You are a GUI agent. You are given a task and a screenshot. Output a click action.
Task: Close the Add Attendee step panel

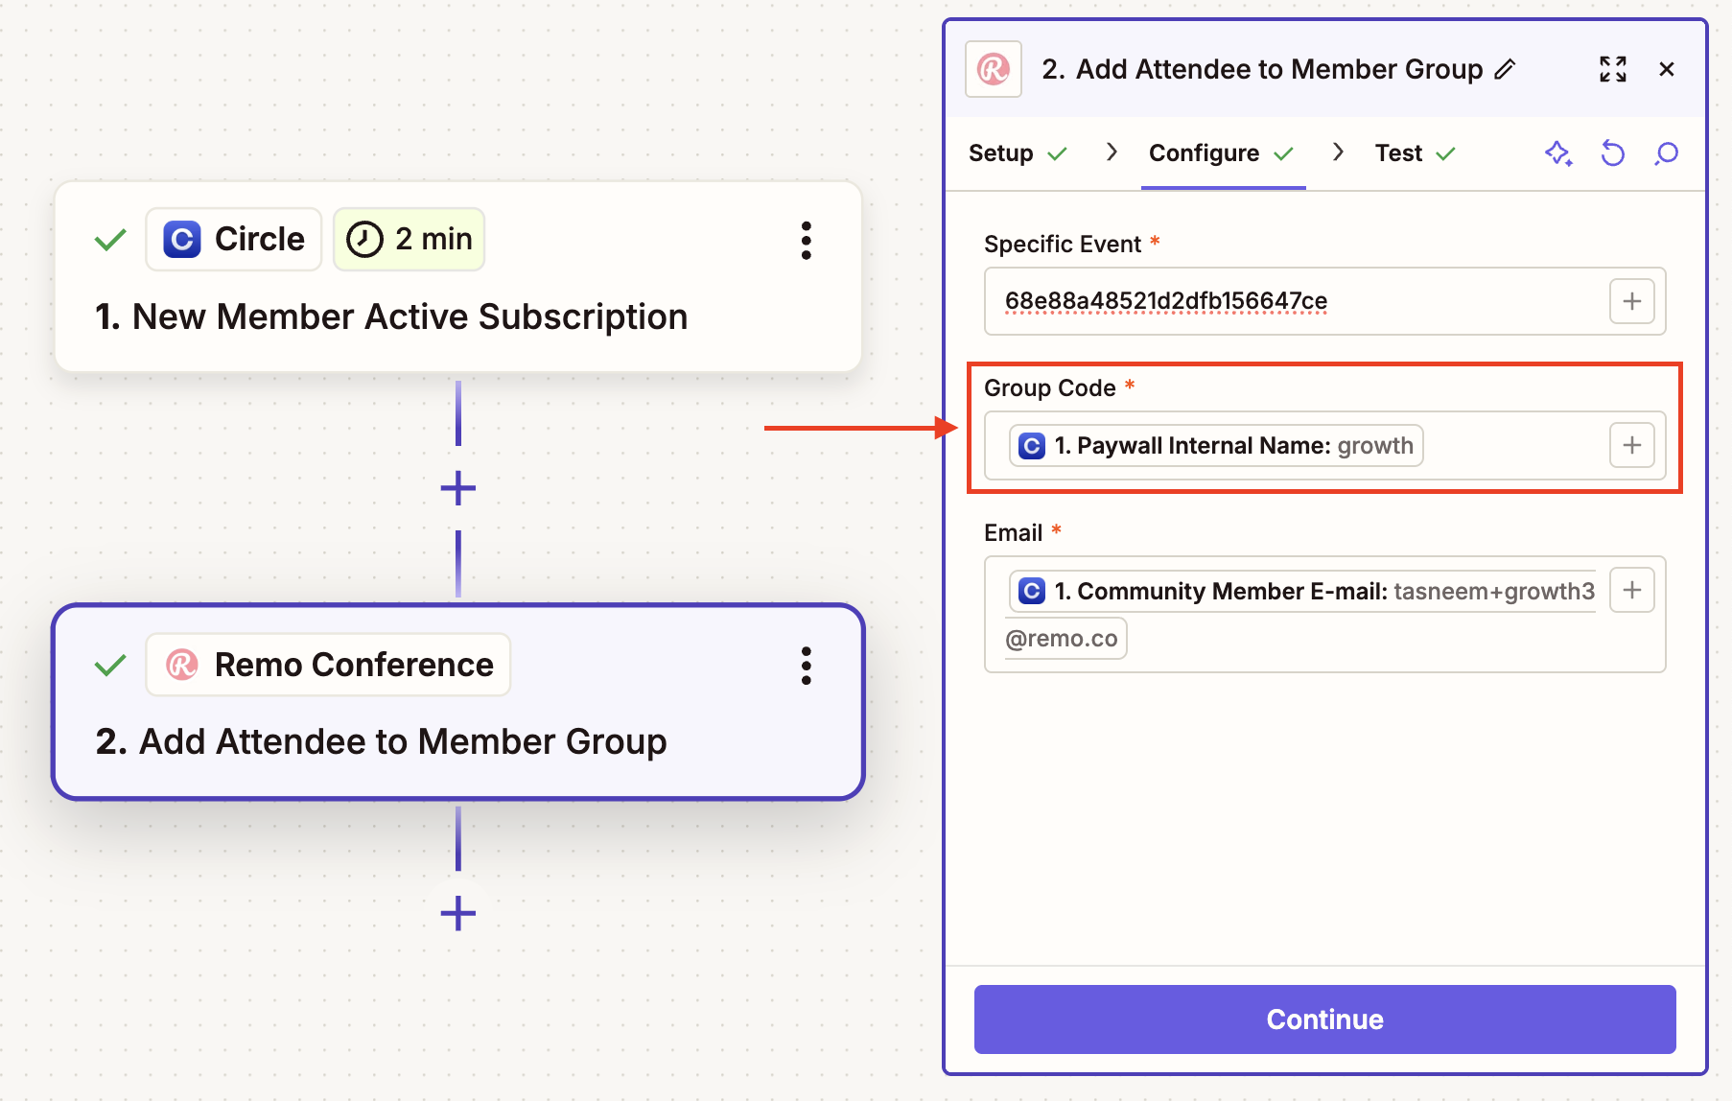(1667, 69)
